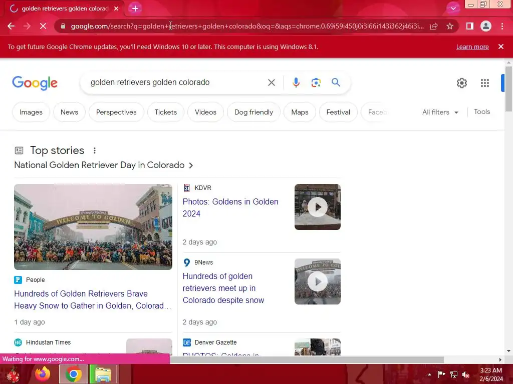Select the Festival filter chip

click(x=338, y=112)
